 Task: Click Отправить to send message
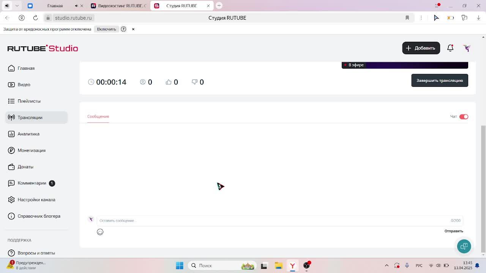click(x=454, y=231)
